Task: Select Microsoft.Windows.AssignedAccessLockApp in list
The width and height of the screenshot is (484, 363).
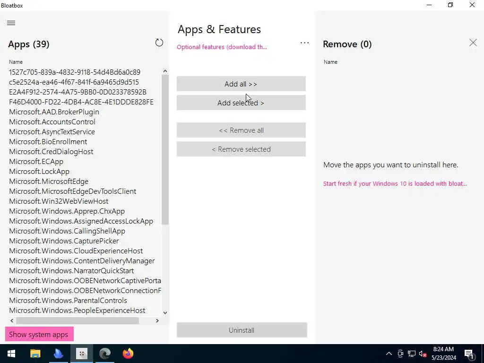Action: pos(81,221)
